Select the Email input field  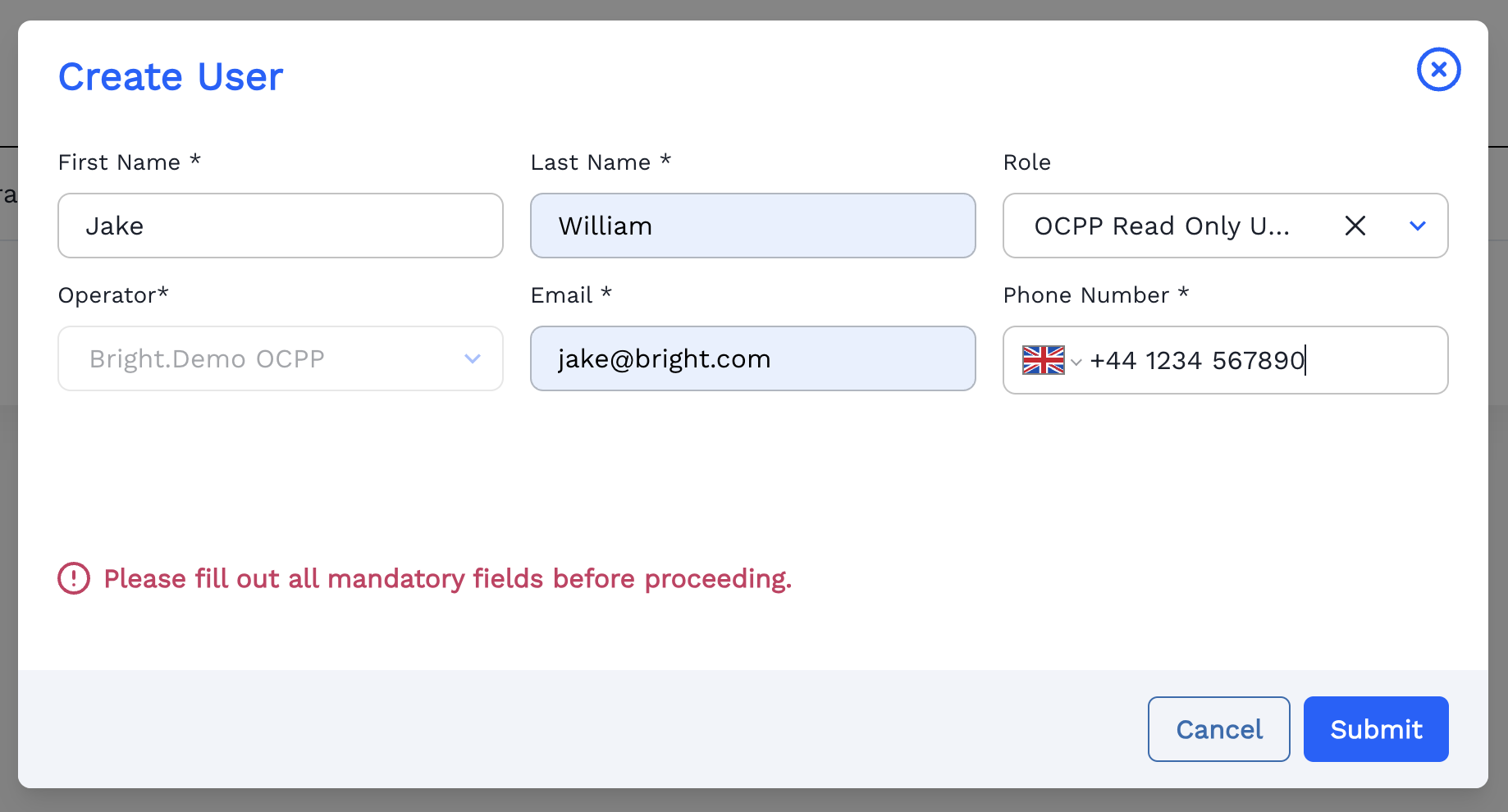(x=752, y=358)
